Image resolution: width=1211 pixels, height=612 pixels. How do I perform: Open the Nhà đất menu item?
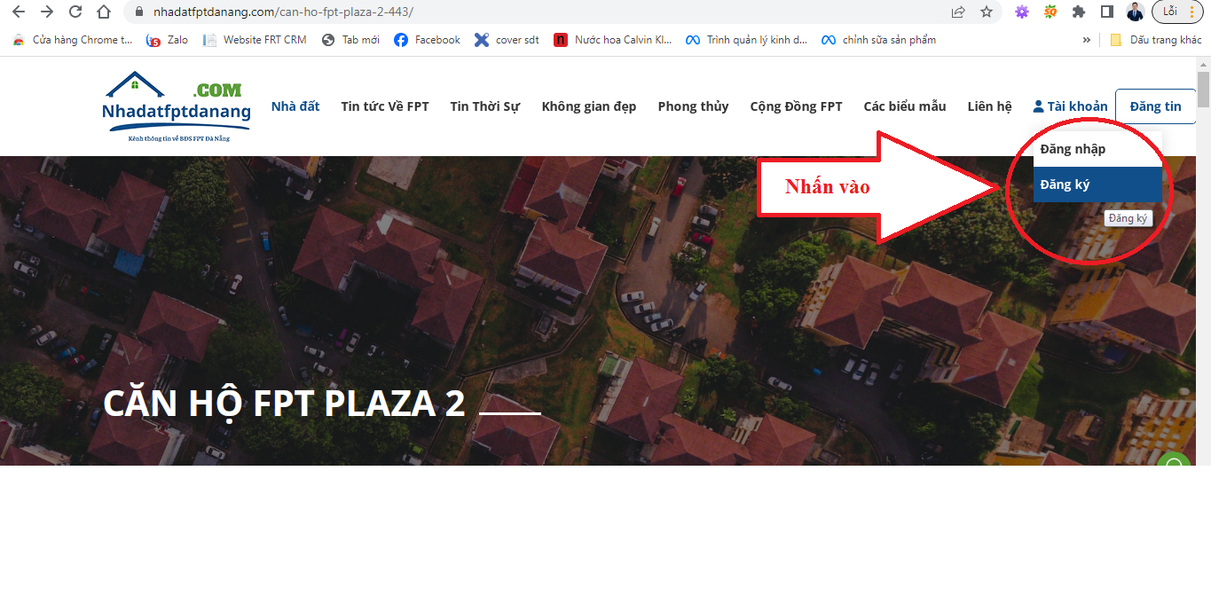pyautogui.click(x=295, y=106)
